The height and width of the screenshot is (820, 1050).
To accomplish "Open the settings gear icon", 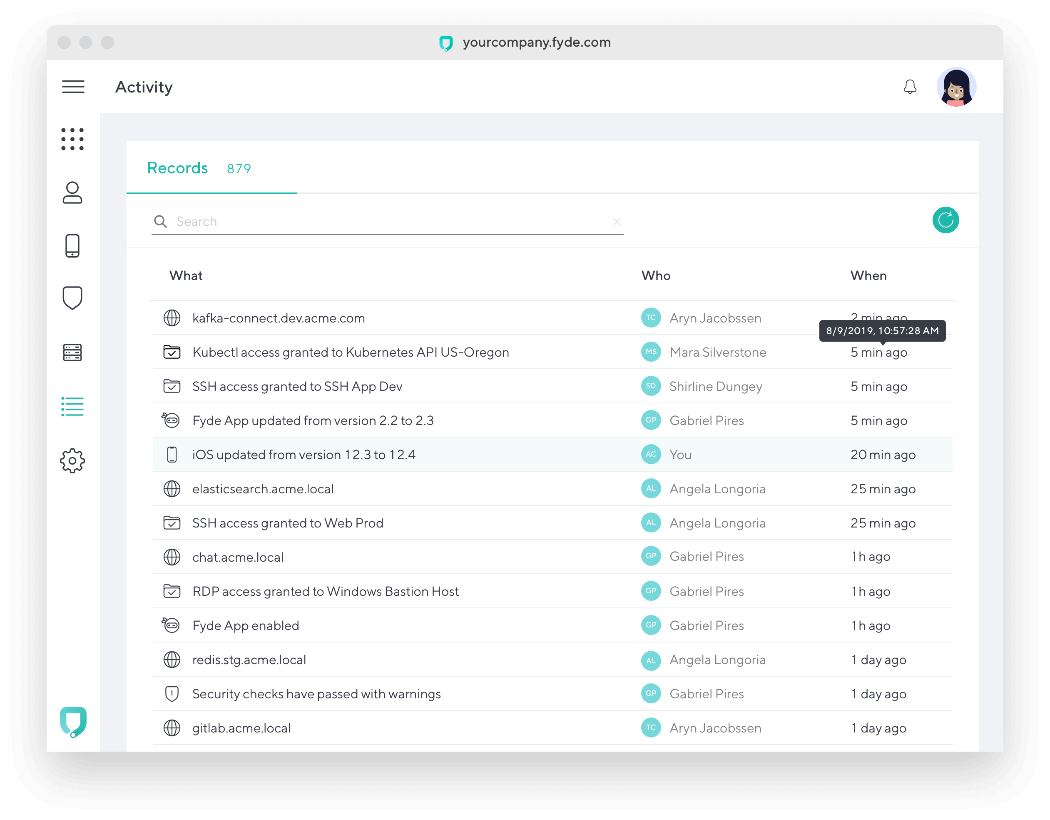I will pos(73,461).
